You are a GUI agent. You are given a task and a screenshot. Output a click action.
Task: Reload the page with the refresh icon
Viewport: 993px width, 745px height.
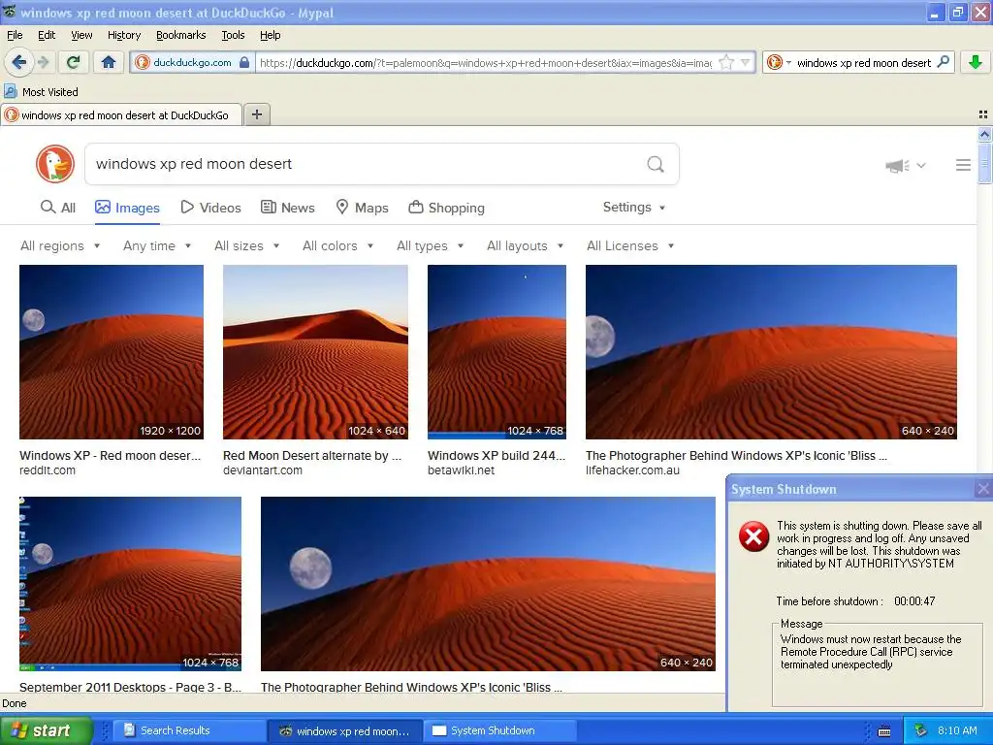point(74,62)
